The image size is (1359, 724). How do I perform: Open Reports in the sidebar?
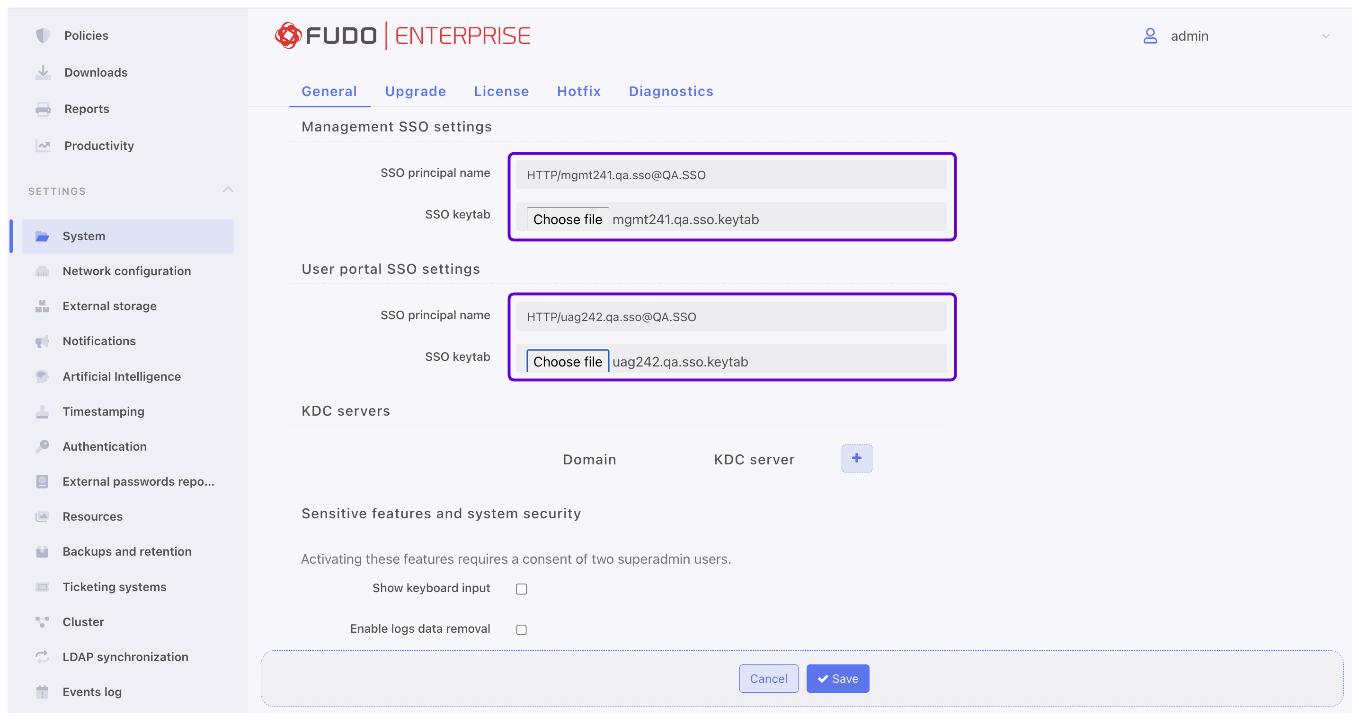pos(87,109)
